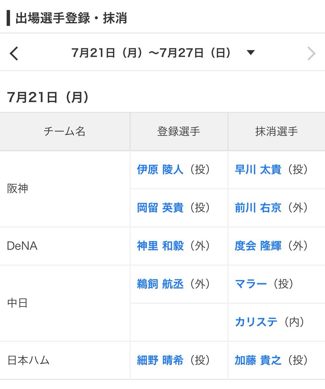This screenshot has height=389, width=325.
Task: Open player link マラー
Action: coord(251,284)
